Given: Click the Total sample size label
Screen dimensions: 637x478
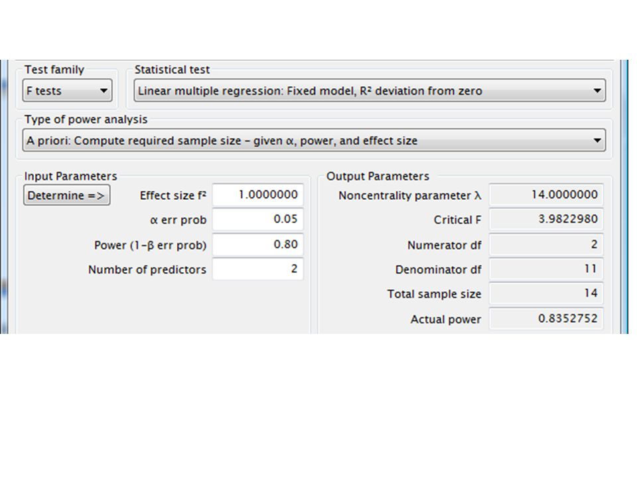Looking at the screenshot, I should click(x=434, y=294).
